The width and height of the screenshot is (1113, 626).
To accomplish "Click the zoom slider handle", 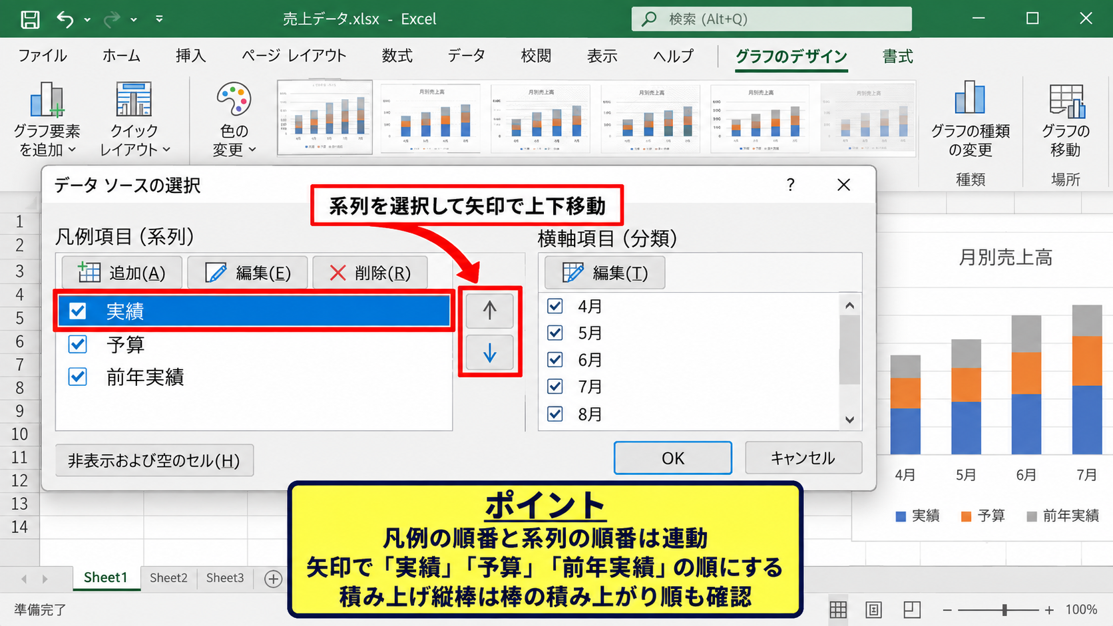I will [x=1004, y=609].
